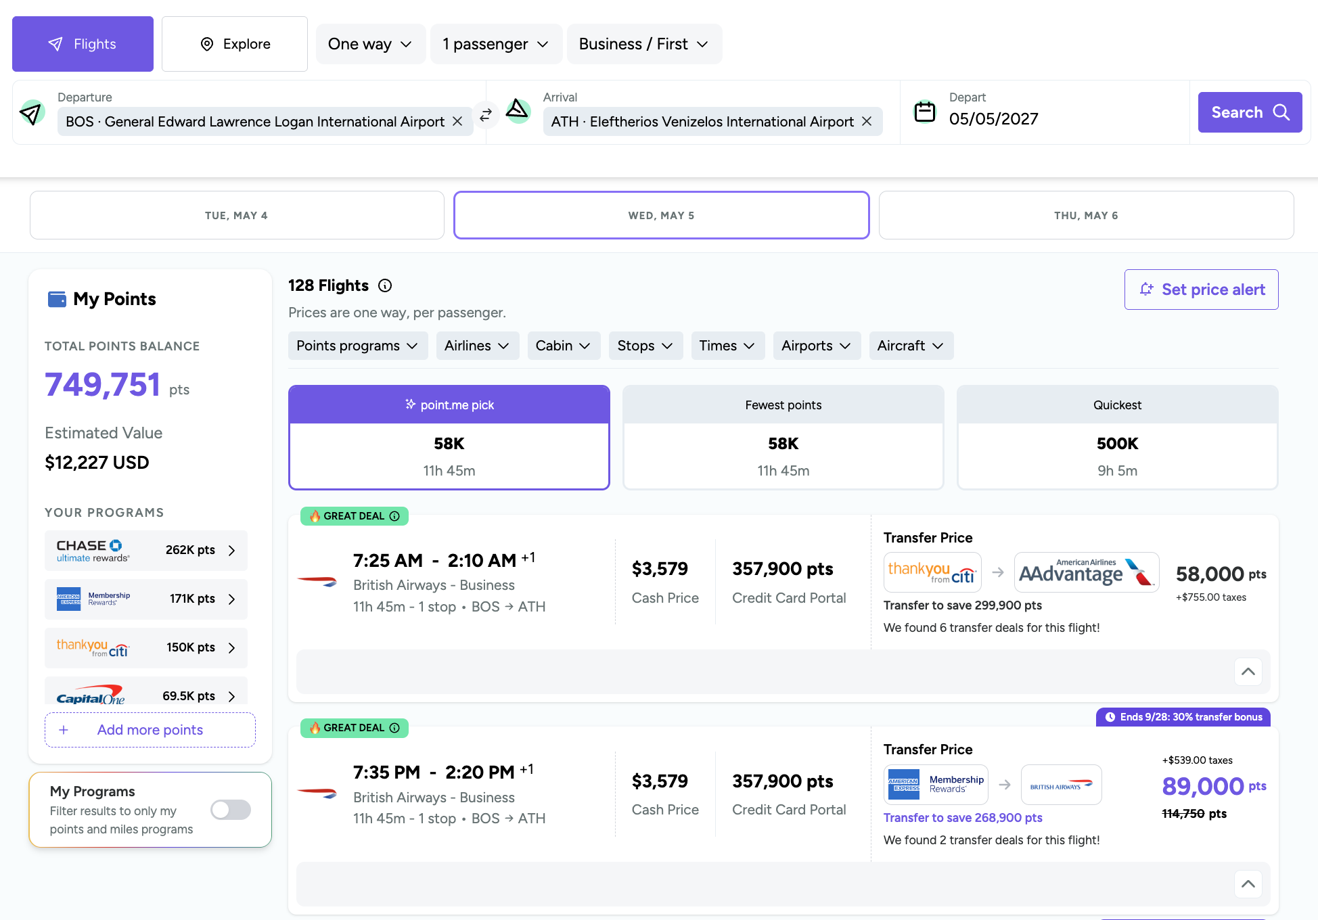The height and width of the screenshot is (920, 1318).
Task: Expand the Aircraft filter
Action: click(911, 346)
